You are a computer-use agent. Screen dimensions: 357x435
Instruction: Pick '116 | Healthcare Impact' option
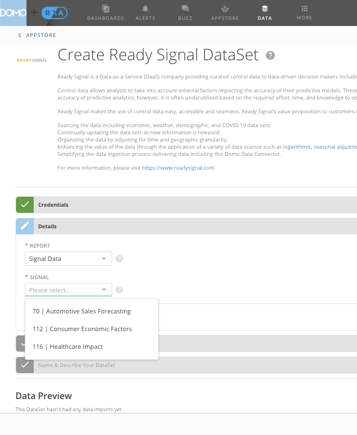[x=67, y=347]
